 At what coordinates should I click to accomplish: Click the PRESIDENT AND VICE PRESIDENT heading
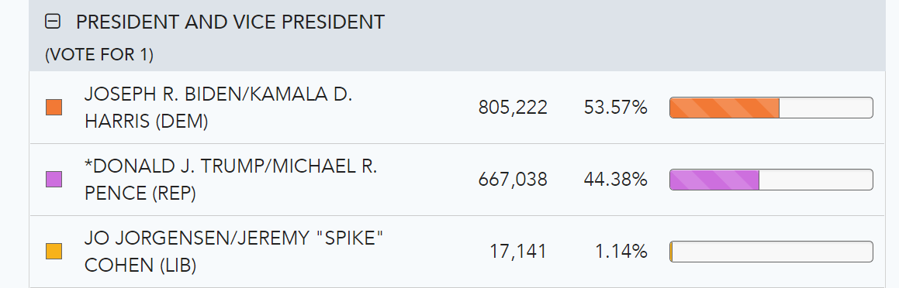[230, 22]
